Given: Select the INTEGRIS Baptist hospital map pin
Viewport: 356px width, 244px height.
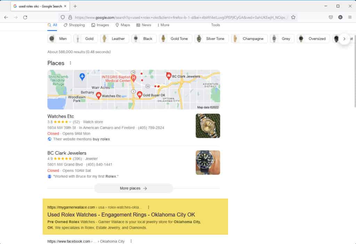Looking at the screenshot, I should tap(134, 78).
